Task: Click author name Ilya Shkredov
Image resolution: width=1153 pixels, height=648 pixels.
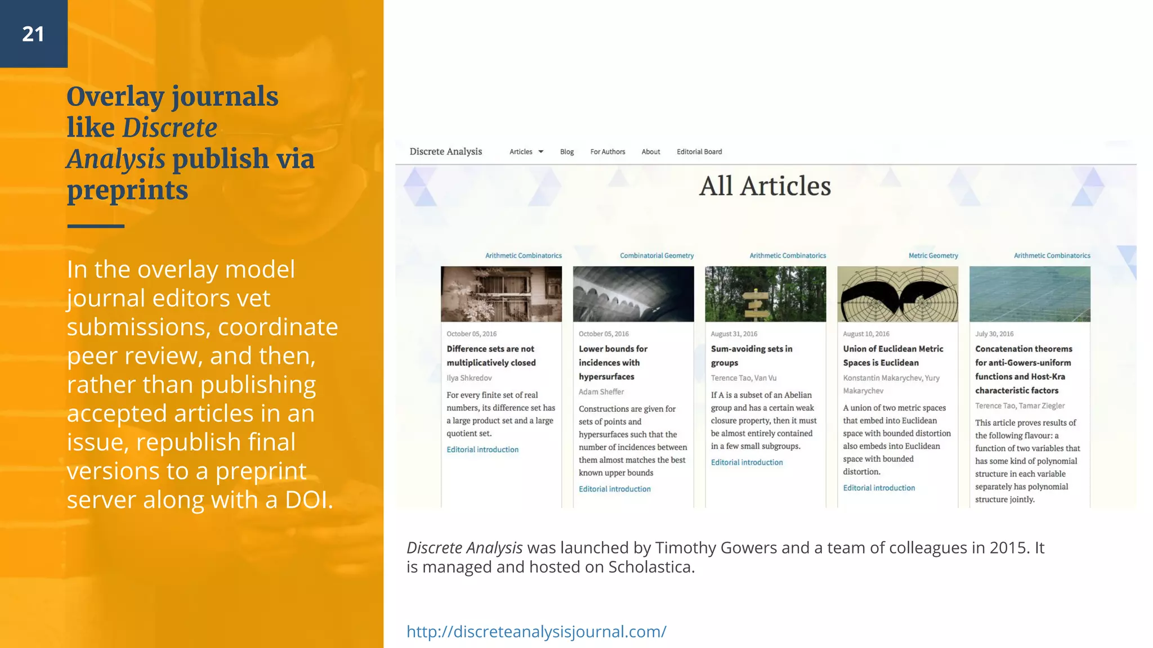Action: point(469,378)
